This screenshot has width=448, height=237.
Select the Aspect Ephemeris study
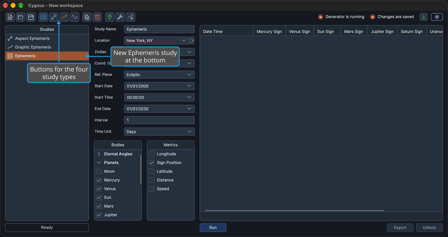coord(47,38)
